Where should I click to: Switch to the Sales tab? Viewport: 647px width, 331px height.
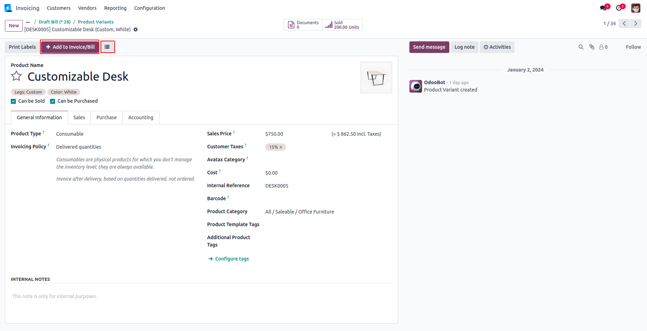click(x=79, y=117)
